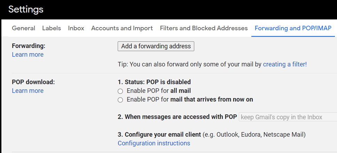Open Learn more link under Forwarding
This screenshot has width=337, height=153.
28,55
